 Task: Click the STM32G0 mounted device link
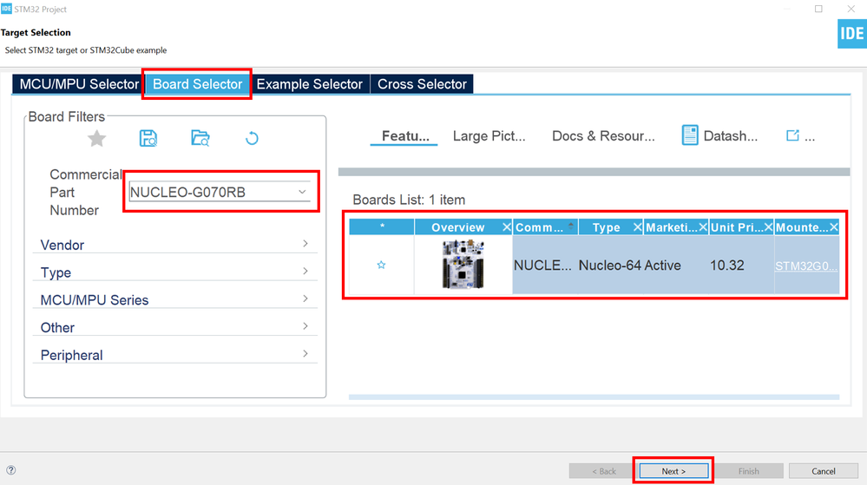pyautogui.click(x=806, y=266)
